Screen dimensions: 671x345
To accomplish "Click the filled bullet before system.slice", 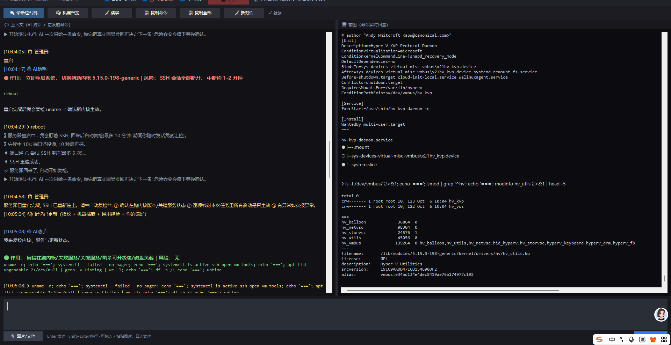I will click(343, 164).
